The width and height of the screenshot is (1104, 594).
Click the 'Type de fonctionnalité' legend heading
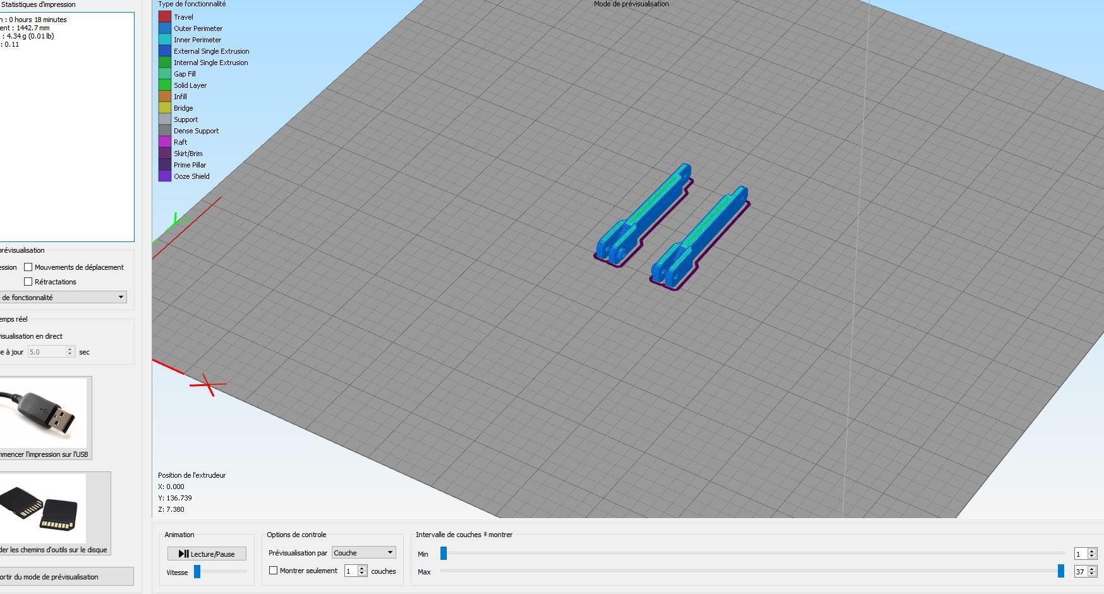click(x=192, y=4)
